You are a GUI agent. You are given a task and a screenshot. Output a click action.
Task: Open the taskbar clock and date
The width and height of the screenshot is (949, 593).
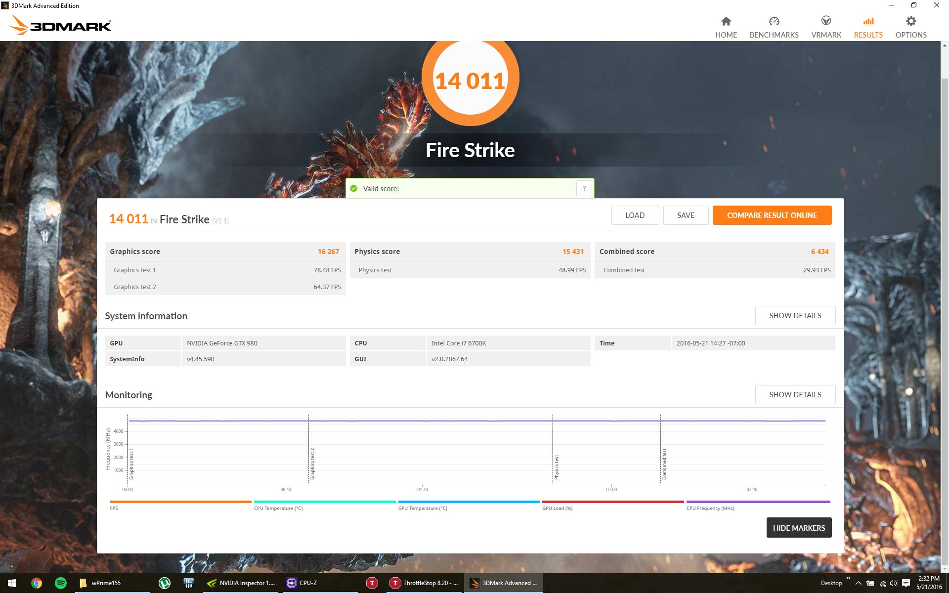(929, 583)
